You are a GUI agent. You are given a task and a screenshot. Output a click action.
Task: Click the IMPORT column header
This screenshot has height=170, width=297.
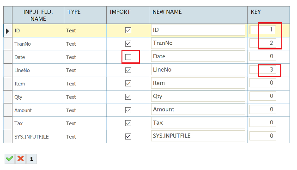coord(127,15)
